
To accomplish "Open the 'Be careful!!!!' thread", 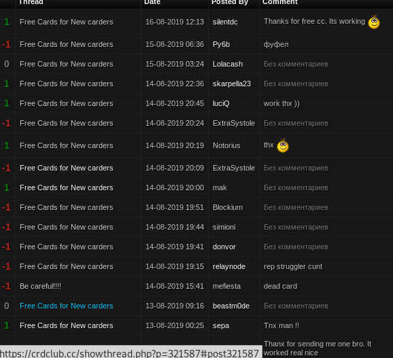I will (40, 286).
